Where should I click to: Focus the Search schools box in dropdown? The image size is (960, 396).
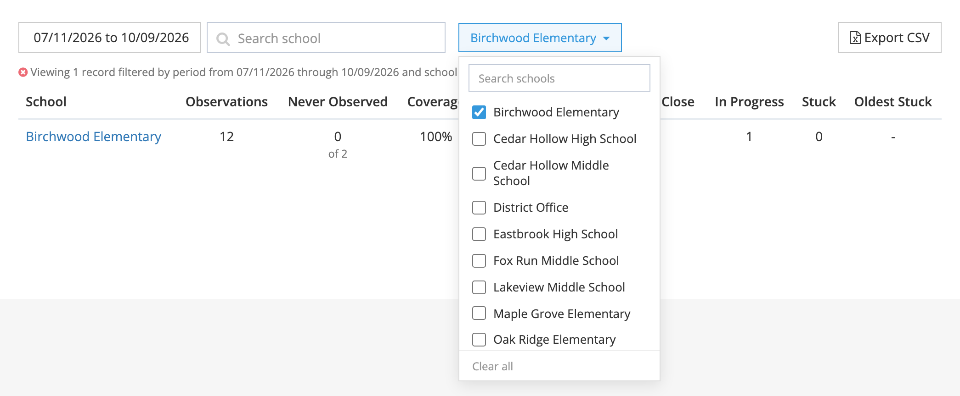click(559, 78)
